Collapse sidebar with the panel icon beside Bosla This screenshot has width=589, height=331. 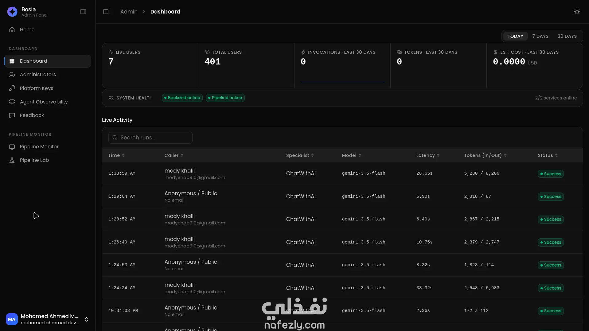click(x=83, y=12)
